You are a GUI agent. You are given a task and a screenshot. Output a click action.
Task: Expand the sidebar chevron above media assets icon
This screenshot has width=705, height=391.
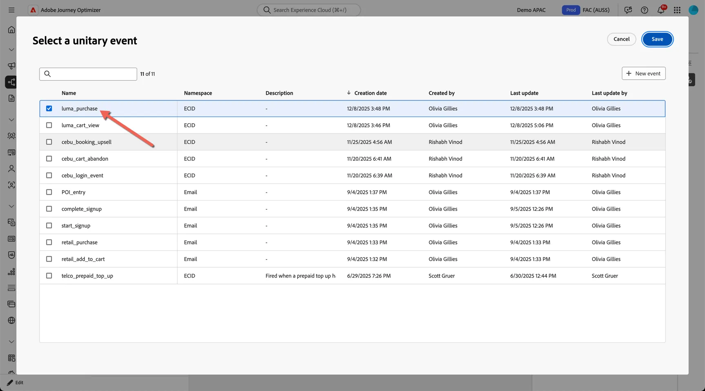pos(11,206)
